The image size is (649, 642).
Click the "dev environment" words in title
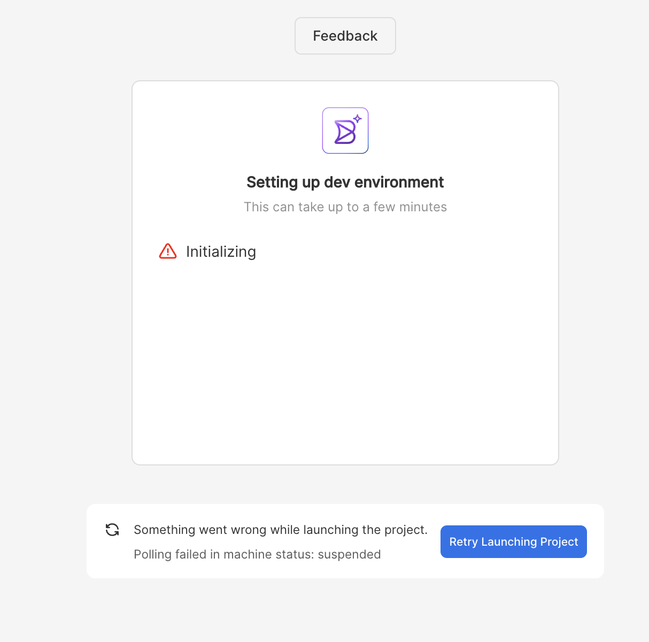point(384,182)
